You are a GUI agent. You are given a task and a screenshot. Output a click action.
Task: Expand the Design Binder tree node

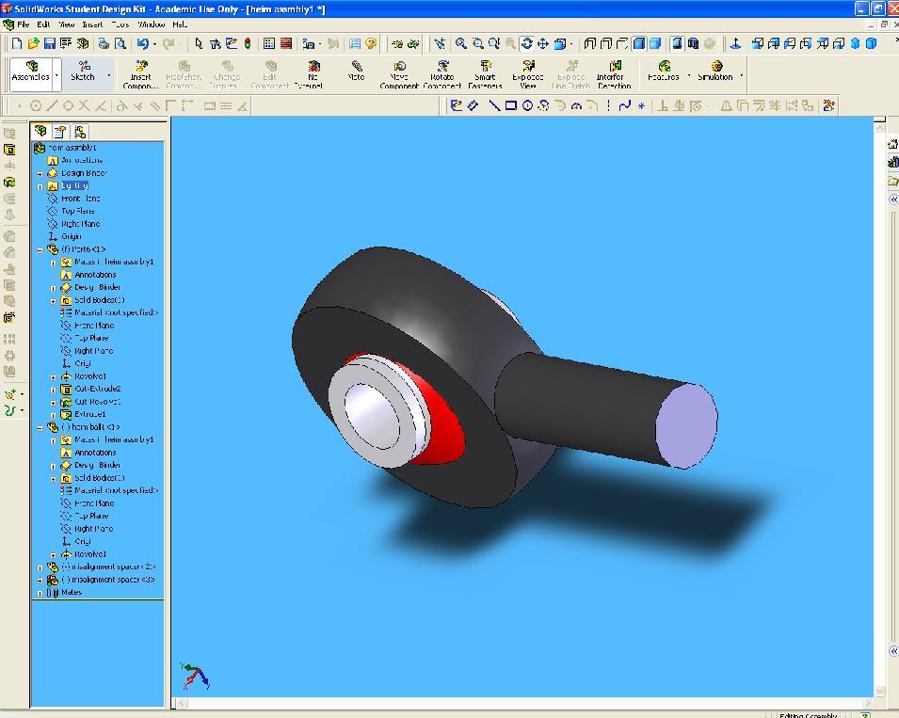(x=40, y=173)
